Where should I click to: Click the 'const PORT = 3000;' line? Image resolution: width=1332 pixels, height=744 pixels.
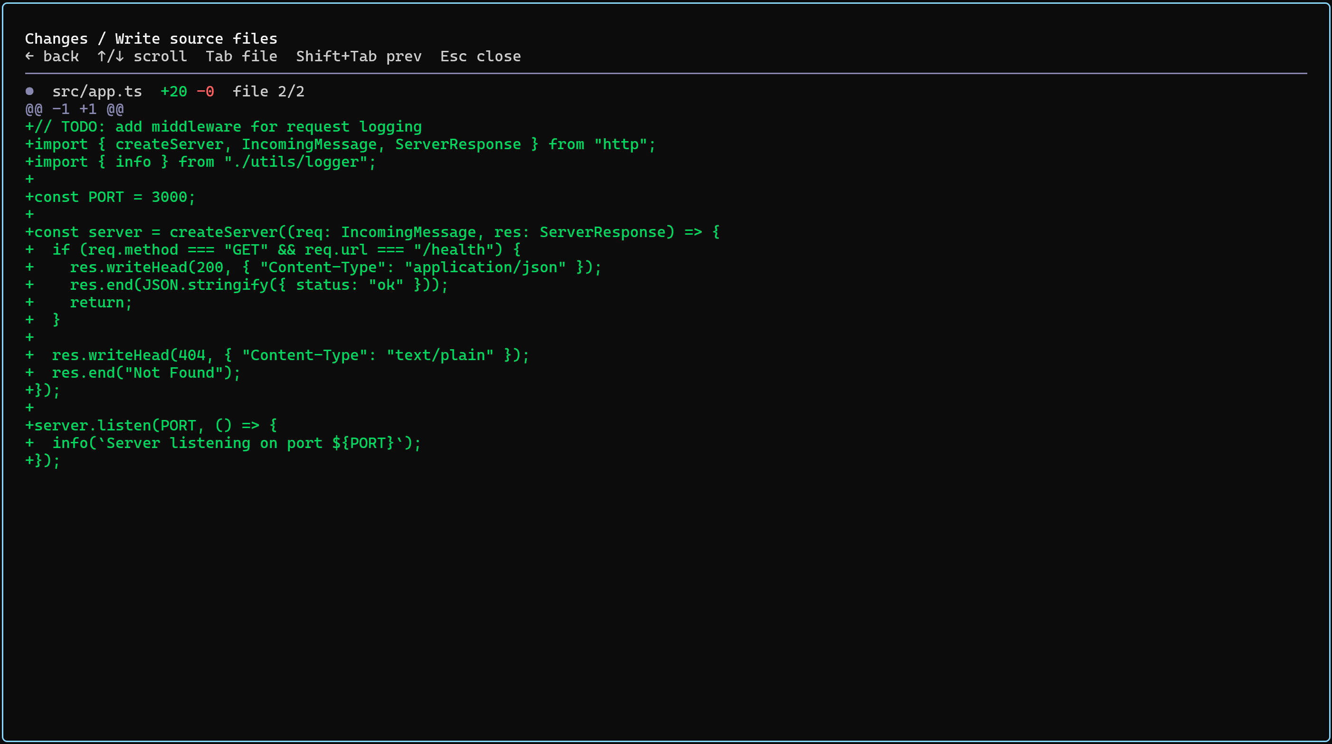coord(111,197)
